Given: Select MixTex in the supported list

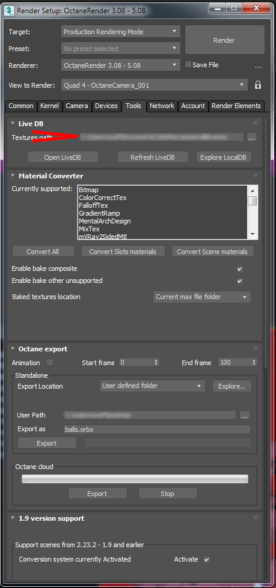Looking at the screenshot, I should [89, 229].
